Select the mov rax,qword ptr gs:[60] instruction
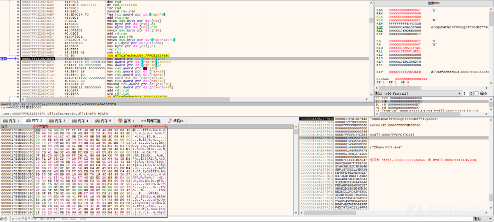The image size is (494, 222). pyautogui.click(x=131, y=68)
